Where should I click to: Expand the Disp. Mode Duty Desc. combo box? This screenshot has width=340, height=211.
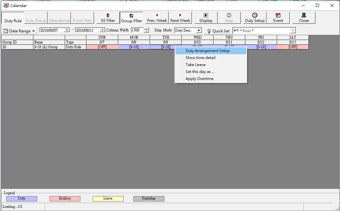click(x=199, y=30)
